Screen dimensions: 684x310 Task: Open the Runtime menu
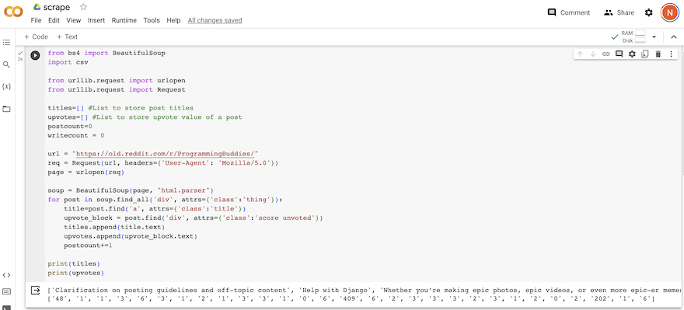pyautogui.click(x=124, y=20)
